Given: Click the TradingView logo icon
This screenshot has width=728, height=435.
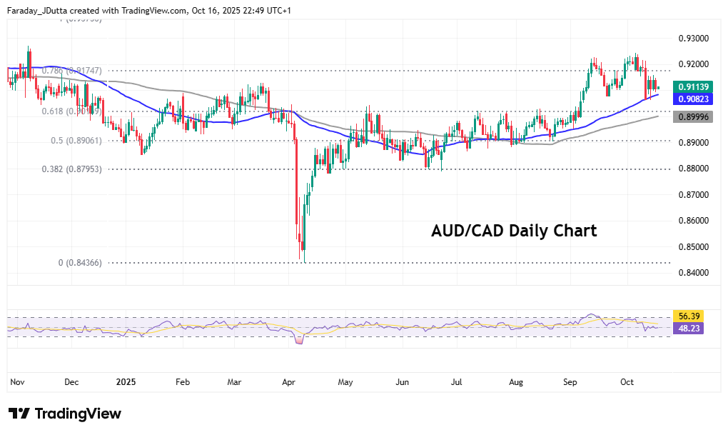Looking at the screenshot, I should [x=19, y=414].
